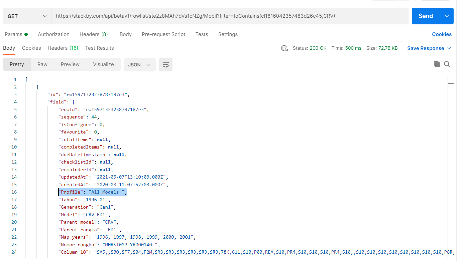Click the "updatedAt" timestamp line
Screen dimensions: 473x262
pos(113,177)
